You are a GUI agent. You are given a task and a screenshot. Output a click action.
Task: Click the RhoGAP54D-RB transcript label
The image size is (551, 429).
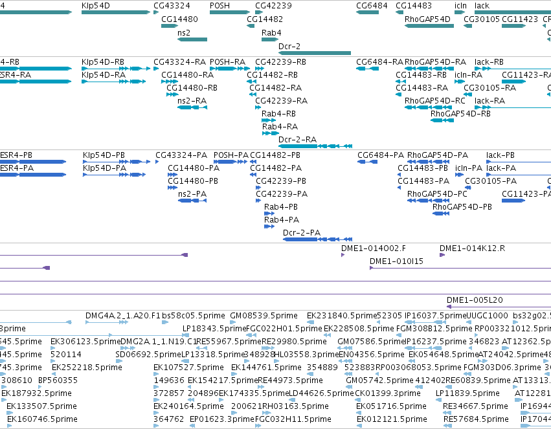[460, 114]
